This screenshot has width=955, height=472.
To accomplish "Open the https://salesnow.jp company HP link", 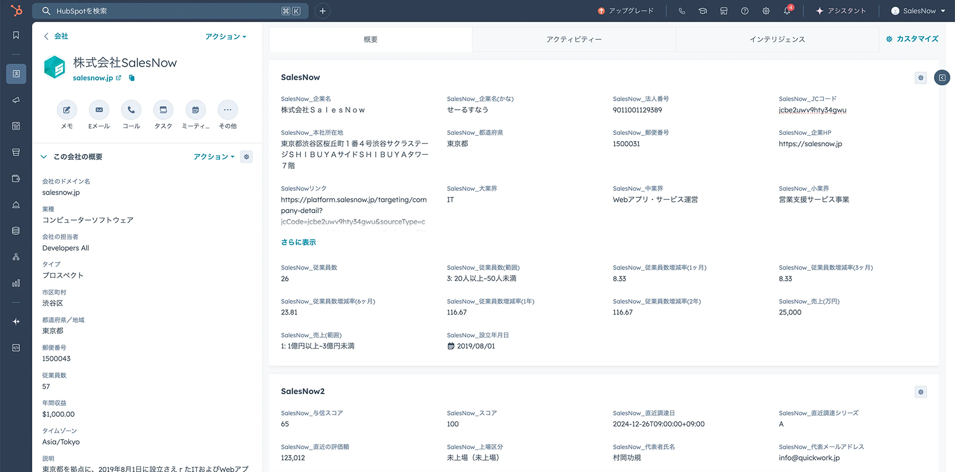I will (x=811, y=144).
